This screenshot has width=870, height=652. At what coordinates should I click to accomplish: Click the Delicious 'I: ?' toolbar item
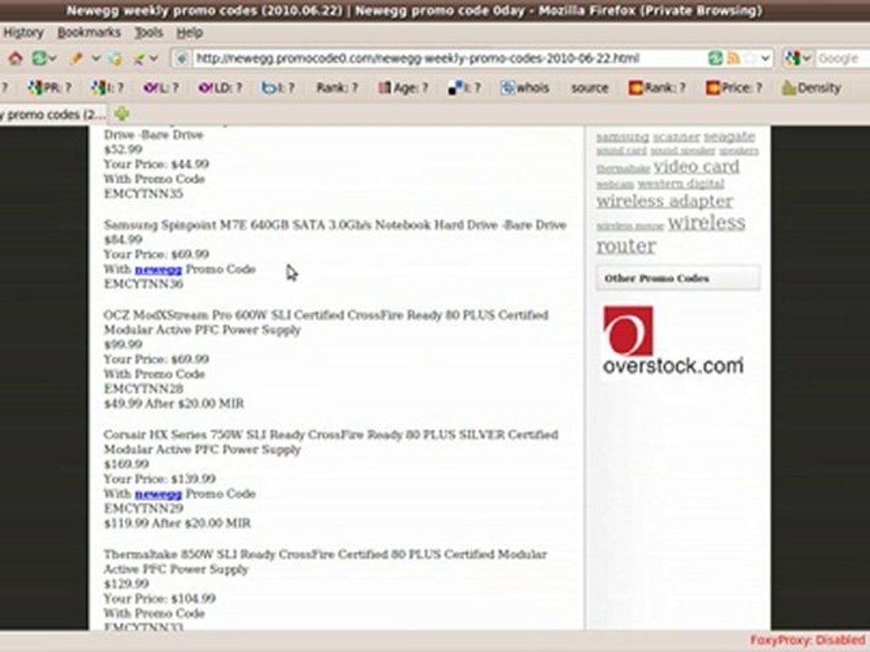(x=465, y=88)
